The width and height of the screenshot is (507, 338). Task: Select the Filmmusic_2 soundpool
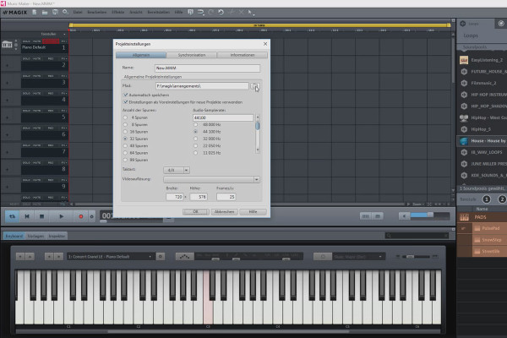(x=483, y=83)
